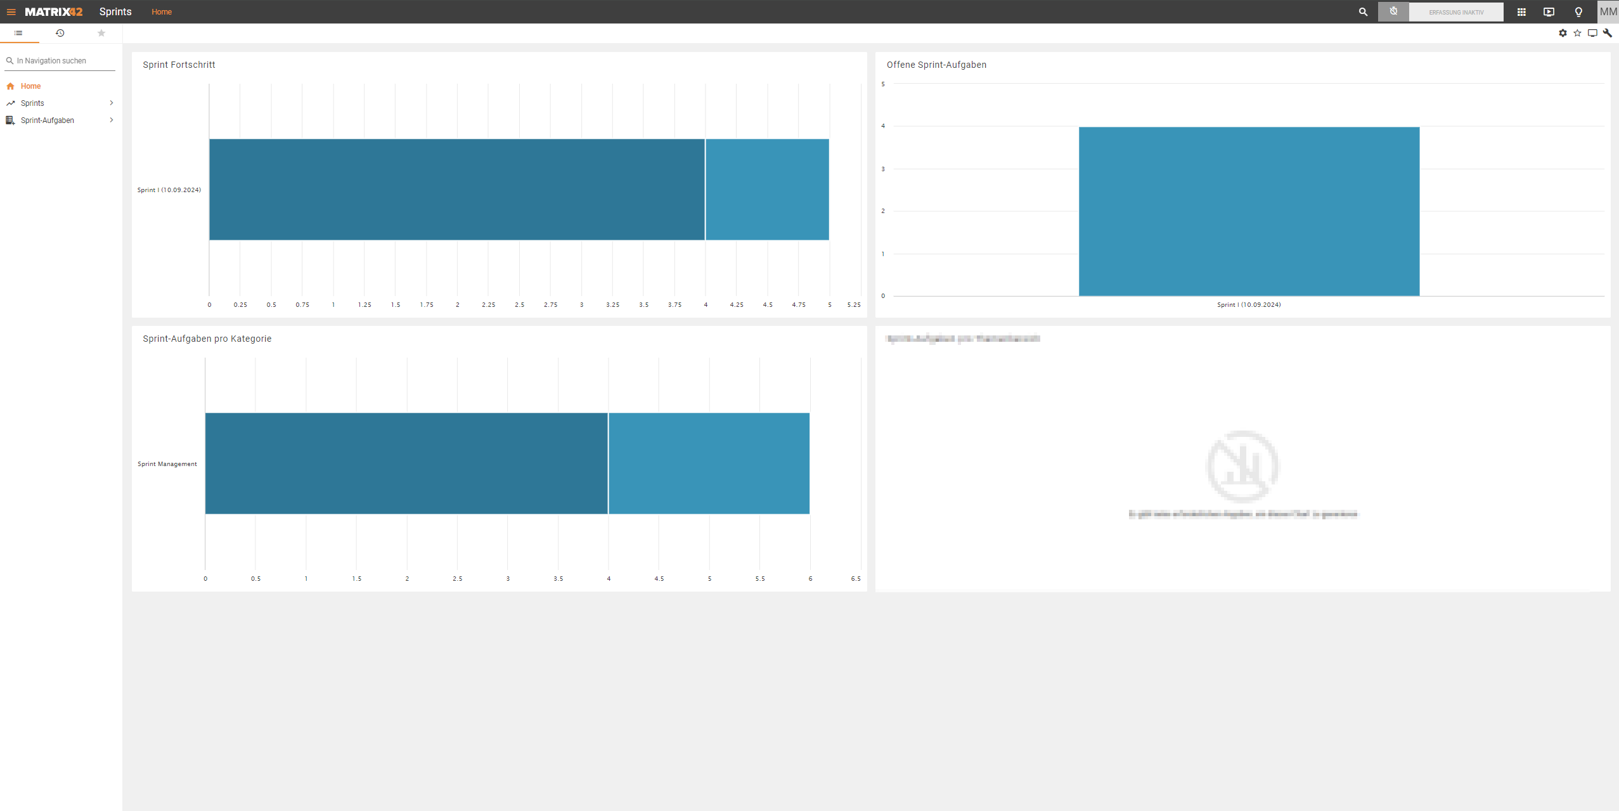
Task: Switch to favorites star tab
Action: [x=101, y=33]
